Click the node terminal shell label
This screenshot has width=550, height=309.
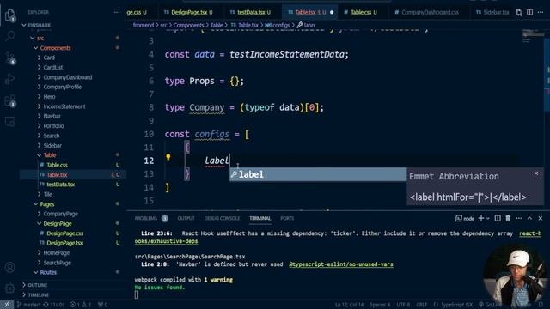click(x=465, y=218)
